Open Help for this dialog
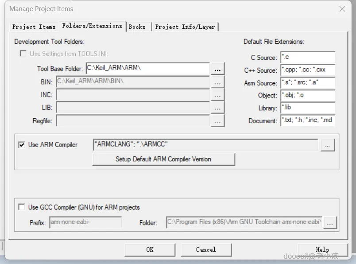 tap(322, 250)
